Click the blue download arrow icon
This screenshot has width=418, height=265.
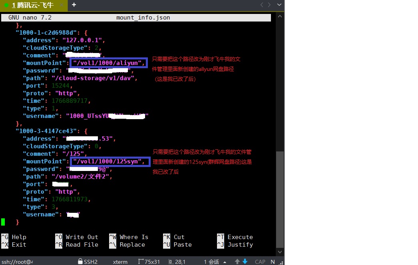click(245, 261)
